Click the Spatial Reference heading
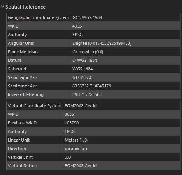The height and width of the screenshot is (175, 182). (25, 7)
